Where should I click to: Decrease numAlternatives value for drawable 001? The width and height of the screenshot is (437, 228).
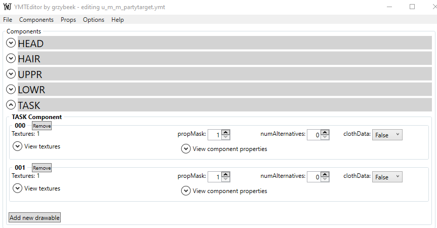(325, 179)
